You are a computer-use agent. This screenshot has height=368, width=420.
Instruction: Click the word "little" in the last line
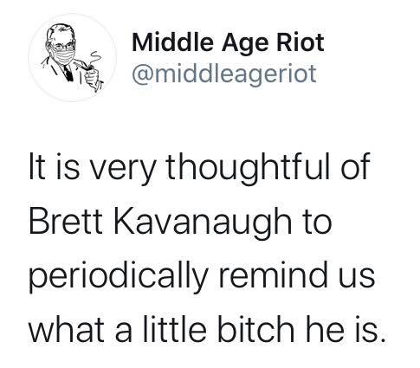click(x=174, y=328)
